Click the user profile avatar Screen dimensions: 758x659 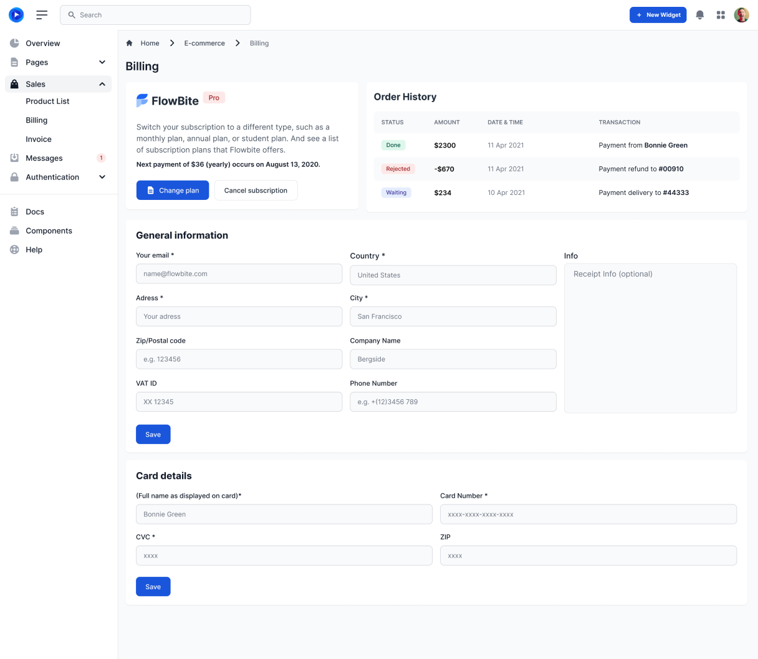click(x=741, y=15)
